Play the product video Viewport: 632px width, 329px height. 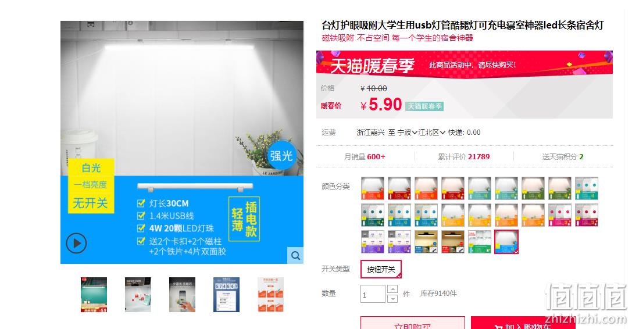point(76,243)
